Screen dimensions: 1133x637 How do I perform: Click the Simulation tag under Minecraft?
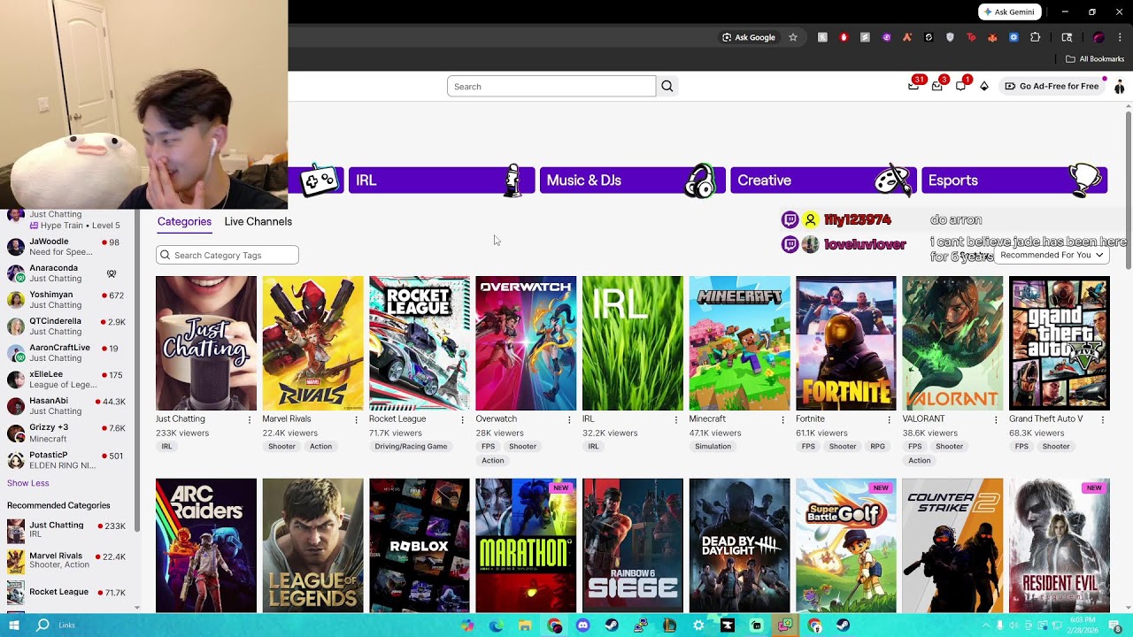coord(713,447)
